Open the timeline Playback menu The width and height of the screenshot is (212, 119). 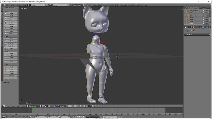tap(26, 117)
